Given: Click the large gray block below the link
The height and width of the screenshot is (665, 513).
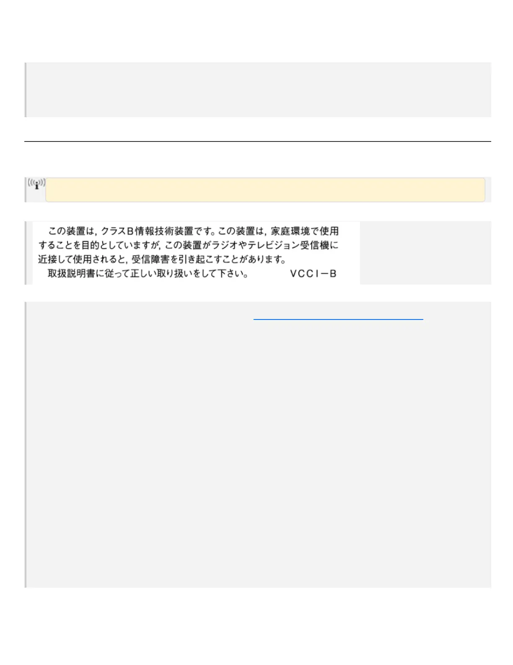Looking at the screenshot, I should point(258,445).
